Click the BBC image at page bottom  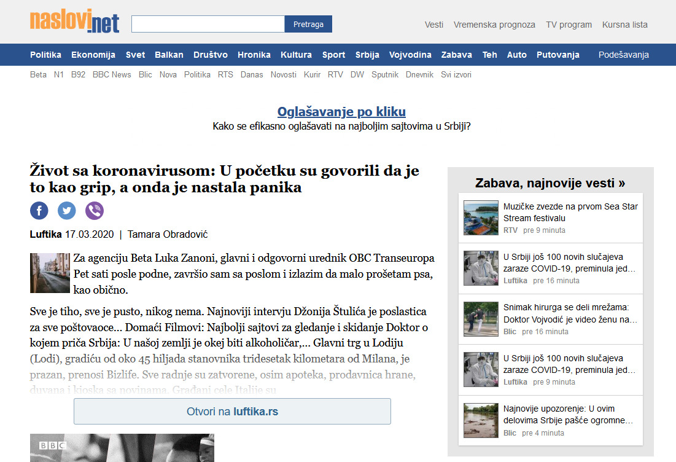pyautogui.click(x=122, y=448)
